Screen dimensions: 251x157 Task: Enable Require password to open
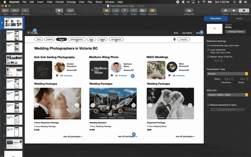pyautogui.click(x=208, y=105)
